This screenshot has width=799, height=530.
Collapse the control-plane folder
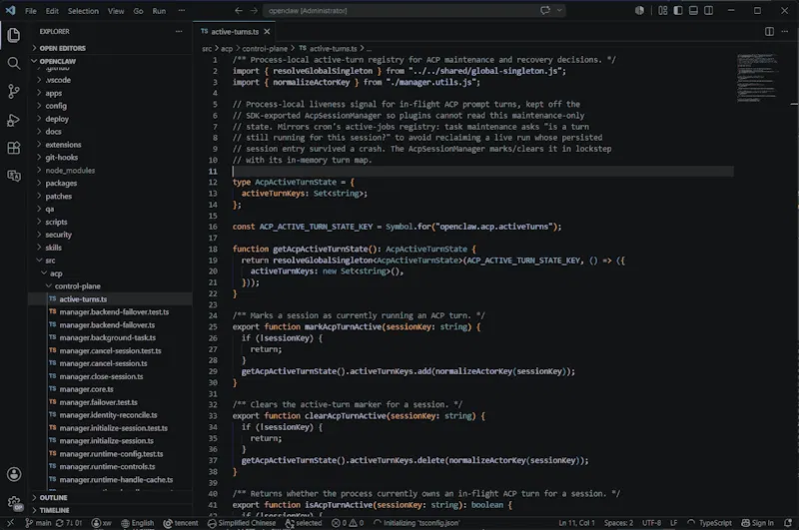110,286
